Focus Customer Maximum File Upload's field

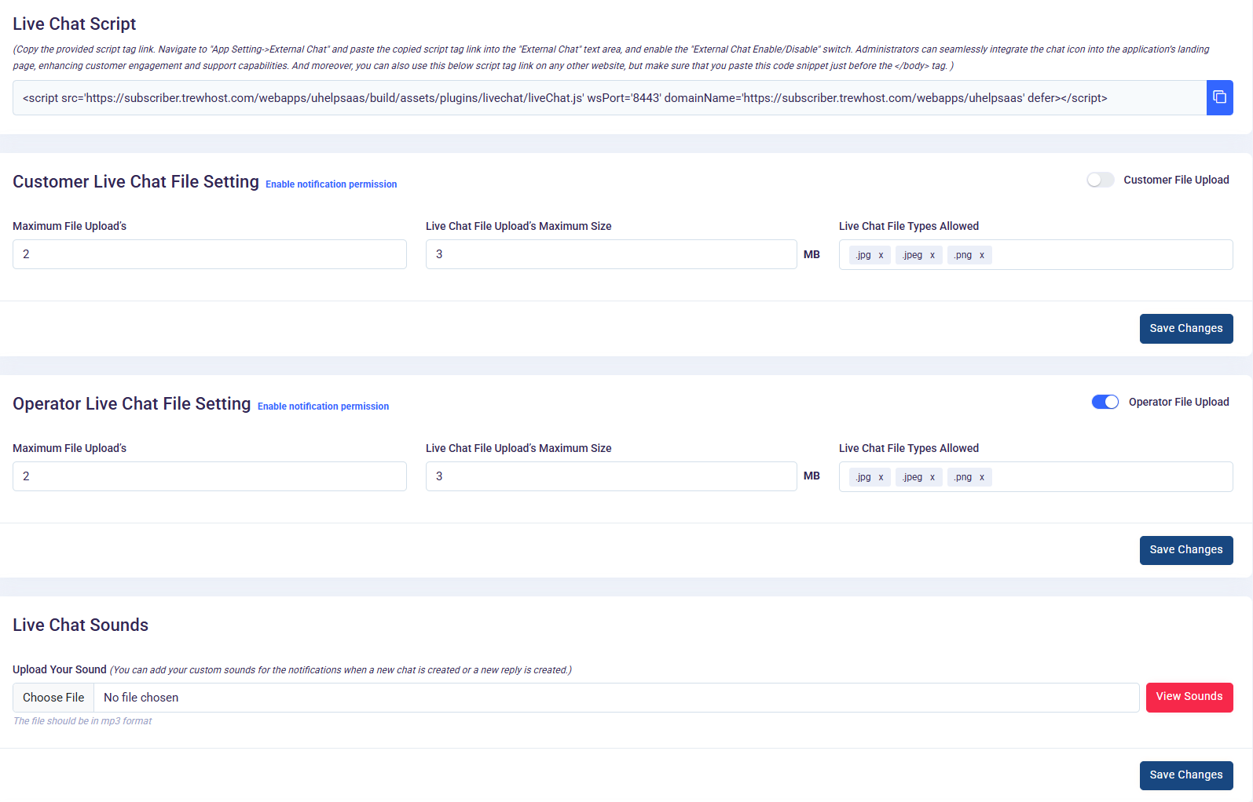coord(209,254)
